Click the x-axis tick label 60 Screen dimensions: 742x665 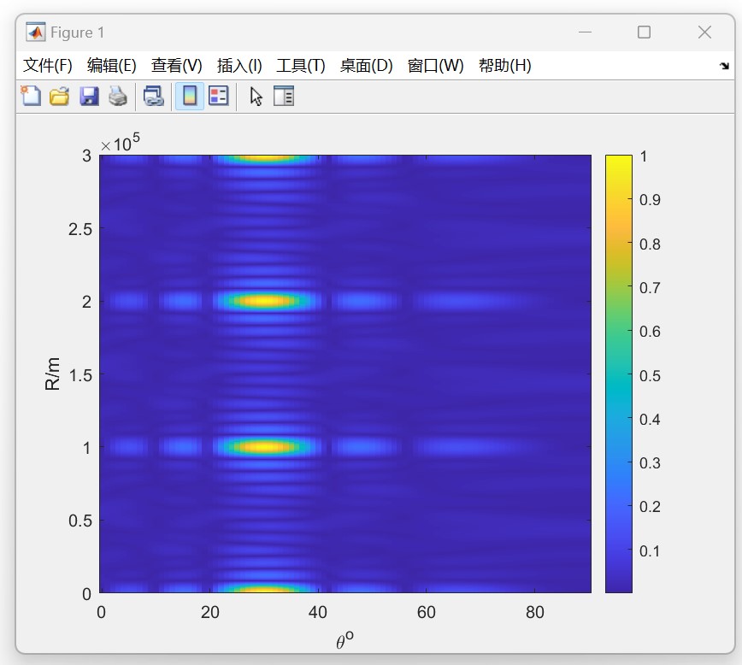pyautogui.click(x=426, y=612)
